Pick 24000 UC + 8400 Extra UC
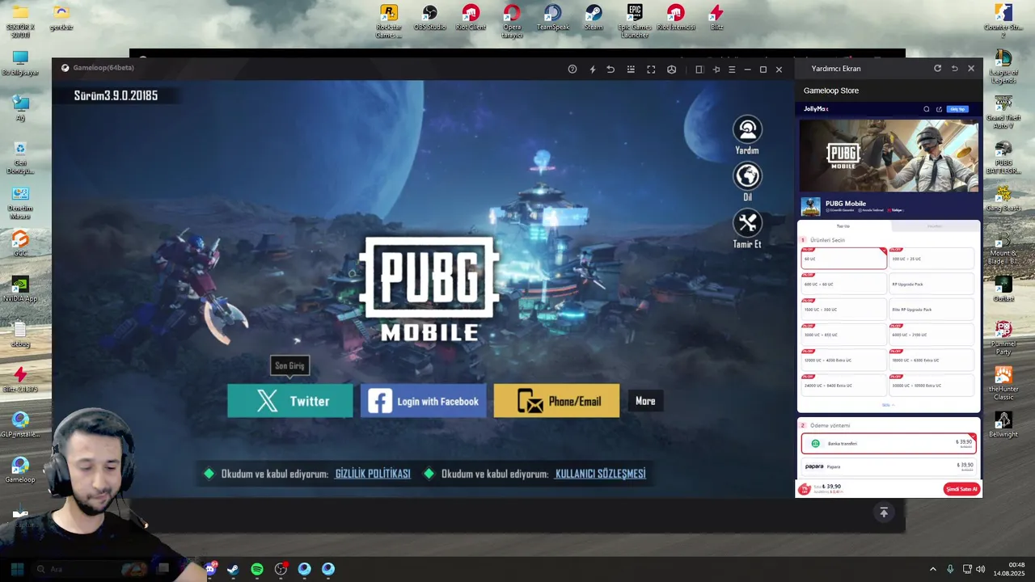Image resolution: width=1035 pixels, height=582 pixels. point(843,386)
